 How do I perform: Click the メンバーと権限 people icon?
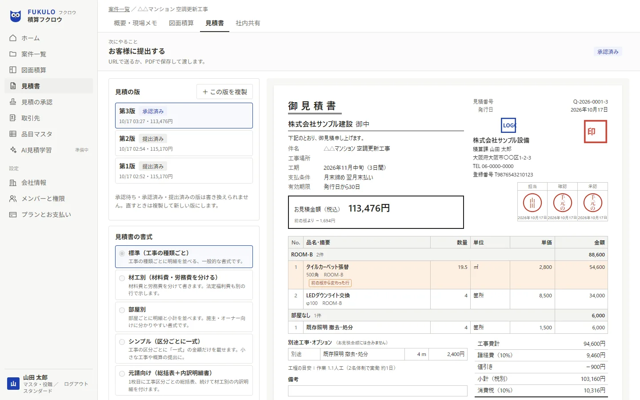point(13,199)
